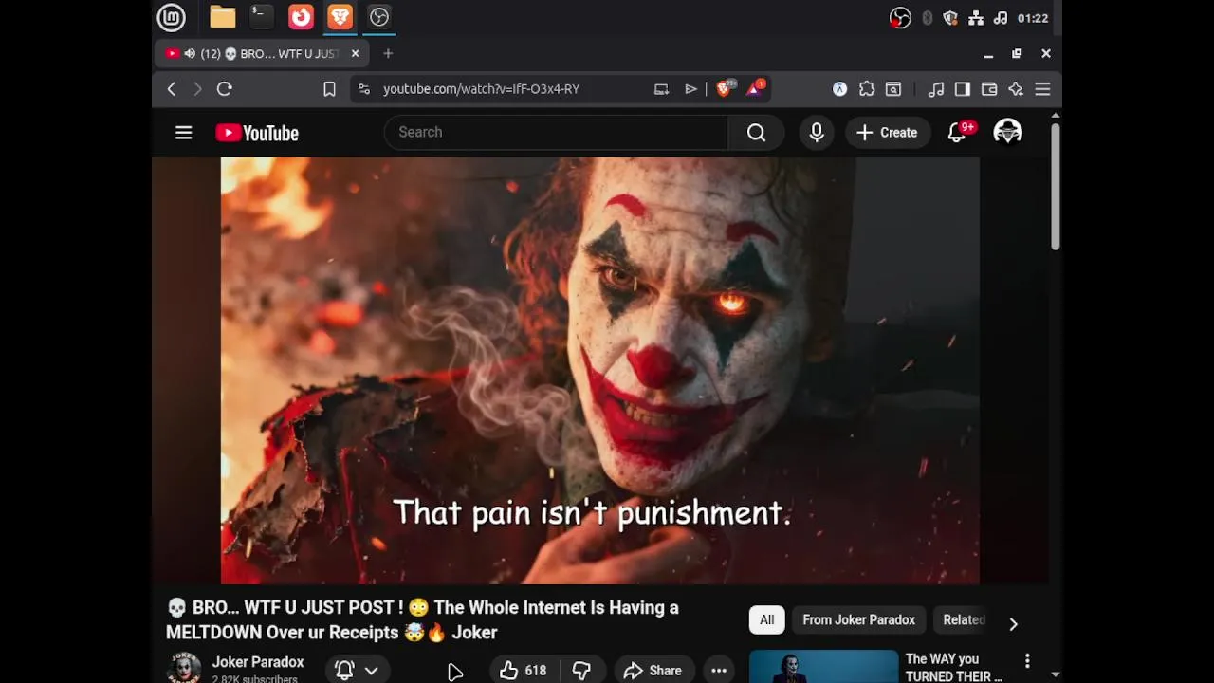Open the Linux Mint start menu
Screen dimensions: 1214x683
pos(171,17)
